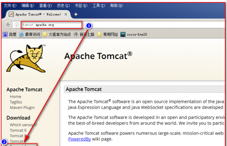Close the Apache Tomcat Welcome tab

pos(66,14)
